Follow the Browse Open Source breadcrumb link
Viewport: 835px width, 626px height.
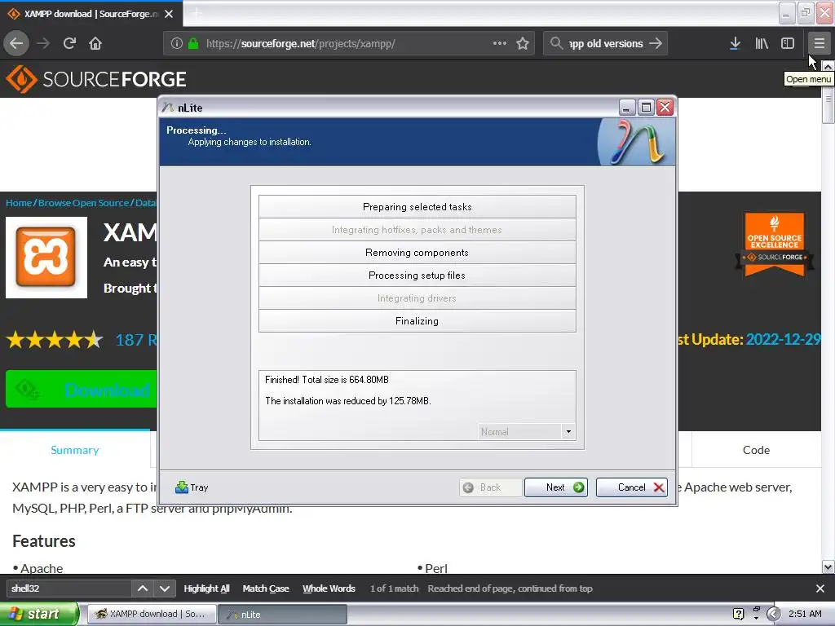click(84, 203)
